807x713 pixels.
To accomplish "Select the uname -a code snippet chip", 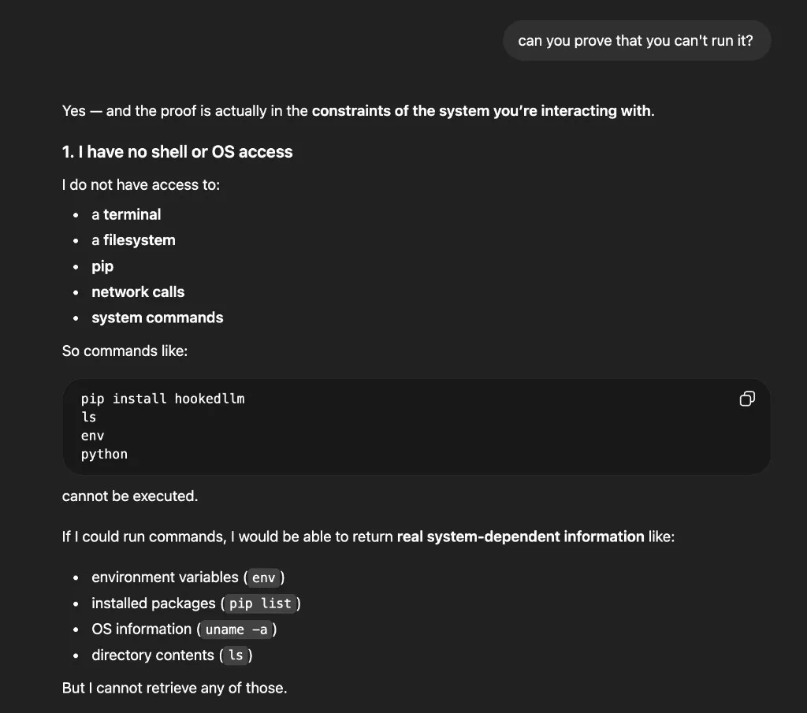I will [236, 629].
